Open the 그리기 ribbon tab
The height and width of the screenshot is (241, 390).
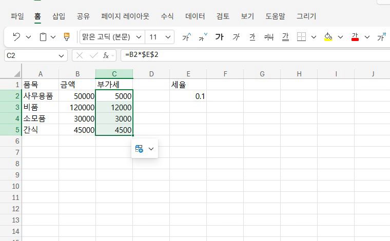point(306,16)
